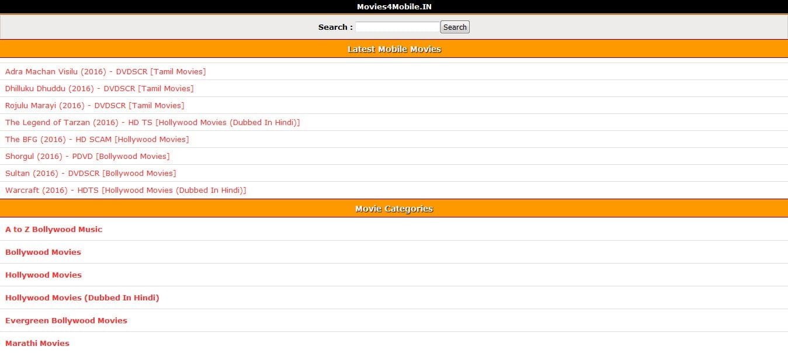Click the Search button
Screen dimensions: 788x353
[455, 27]
